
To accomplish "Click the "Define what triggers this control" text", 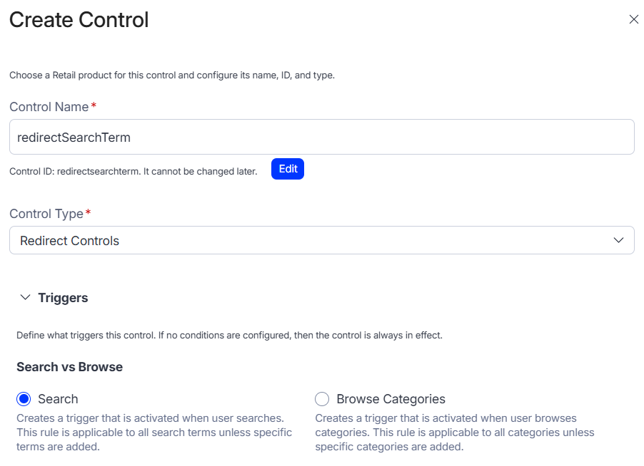I will pyautogui.click(x=229, y=335).
